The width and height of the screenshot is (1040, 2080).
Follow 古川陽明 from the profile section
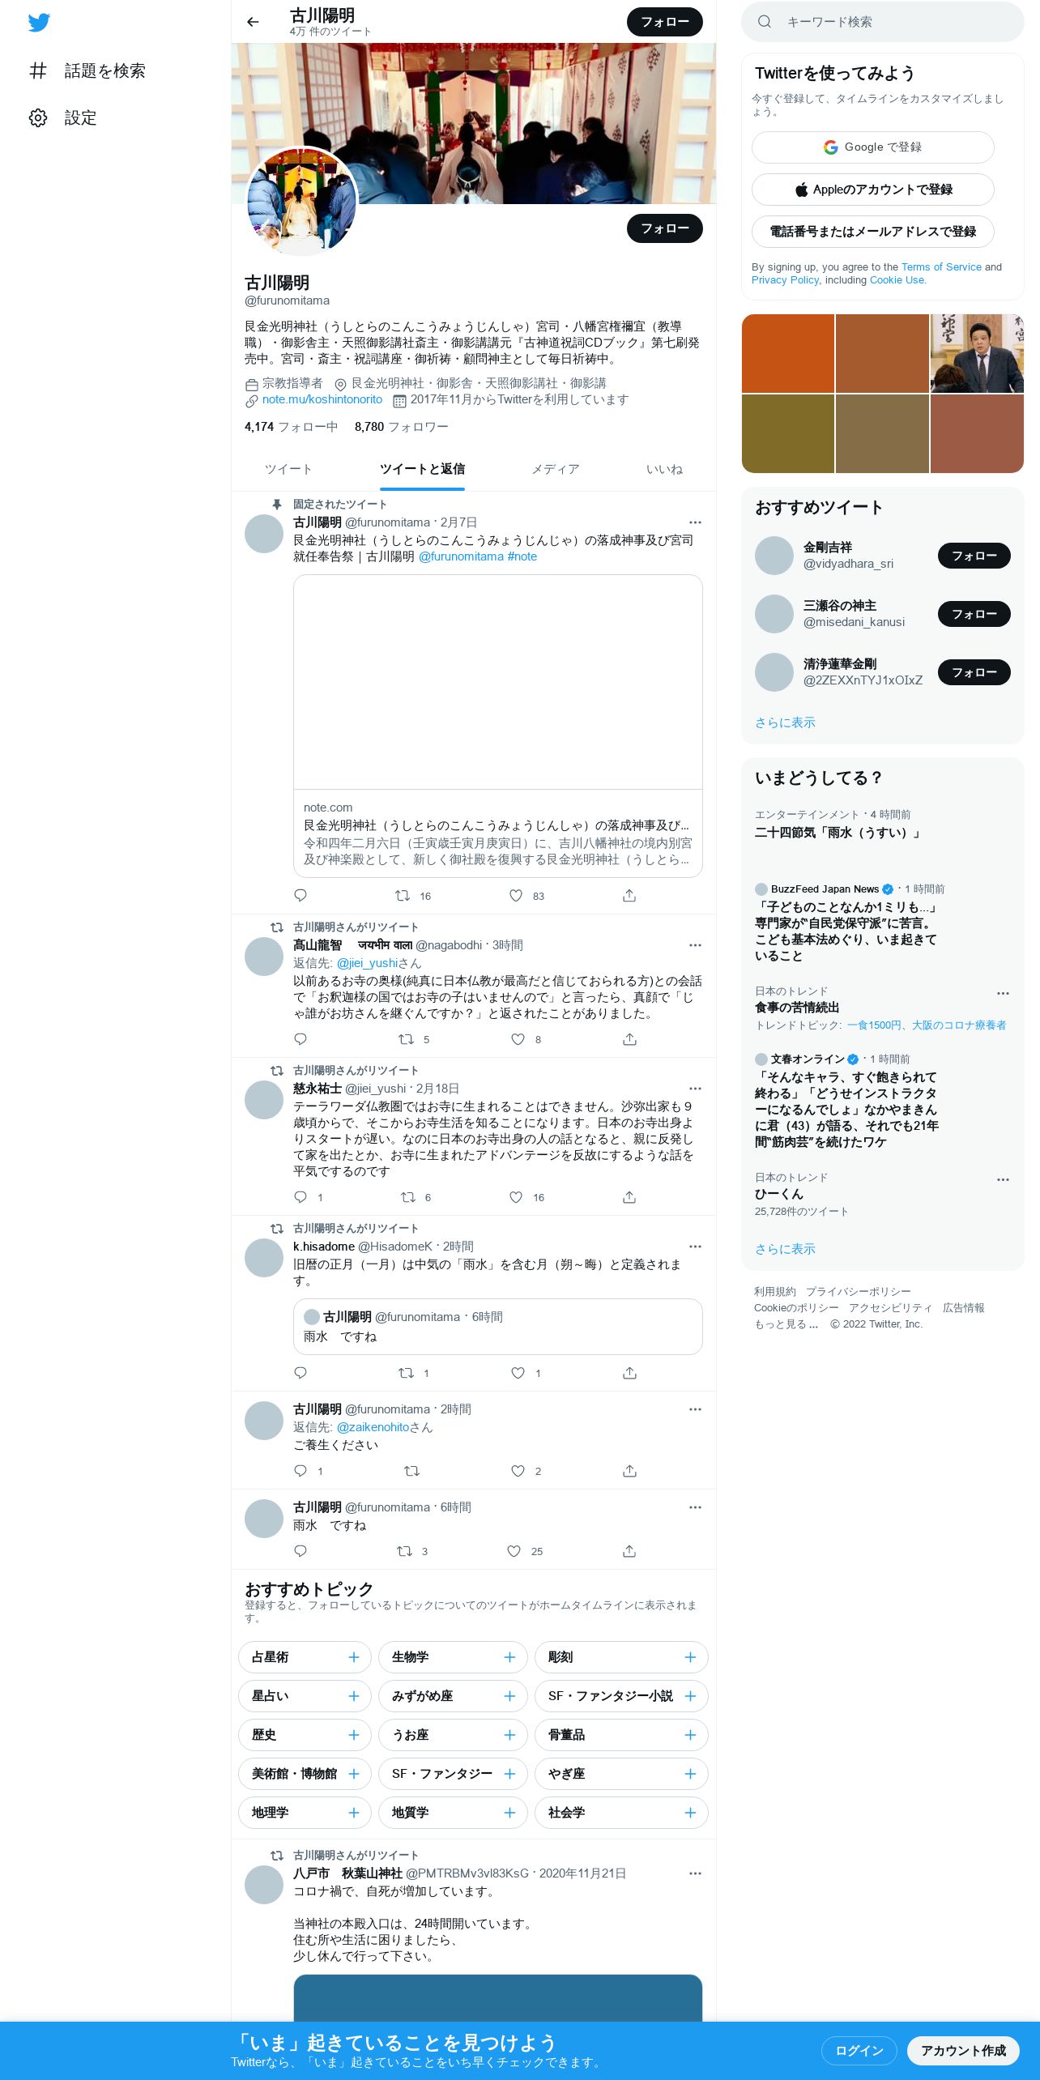pyautogui.click(x=665, y=228)
